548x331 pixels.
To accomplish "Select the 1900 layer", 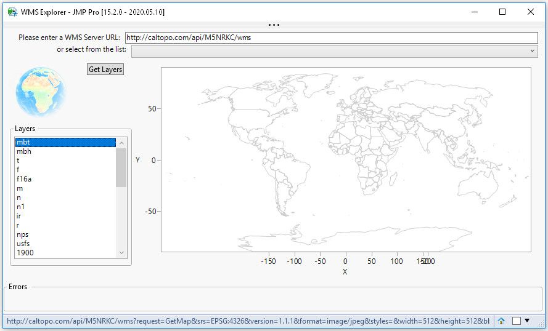I will 66,252.
